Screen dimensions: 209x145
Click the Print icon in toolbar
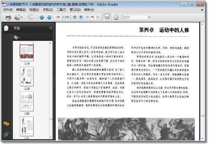[8, 17]
